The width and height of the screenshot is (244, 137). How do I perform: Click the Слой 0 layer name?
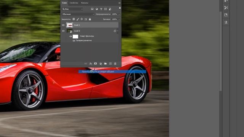point(77,31)
